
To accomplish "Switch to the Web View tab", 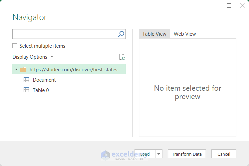I will (x=185, y=34).
